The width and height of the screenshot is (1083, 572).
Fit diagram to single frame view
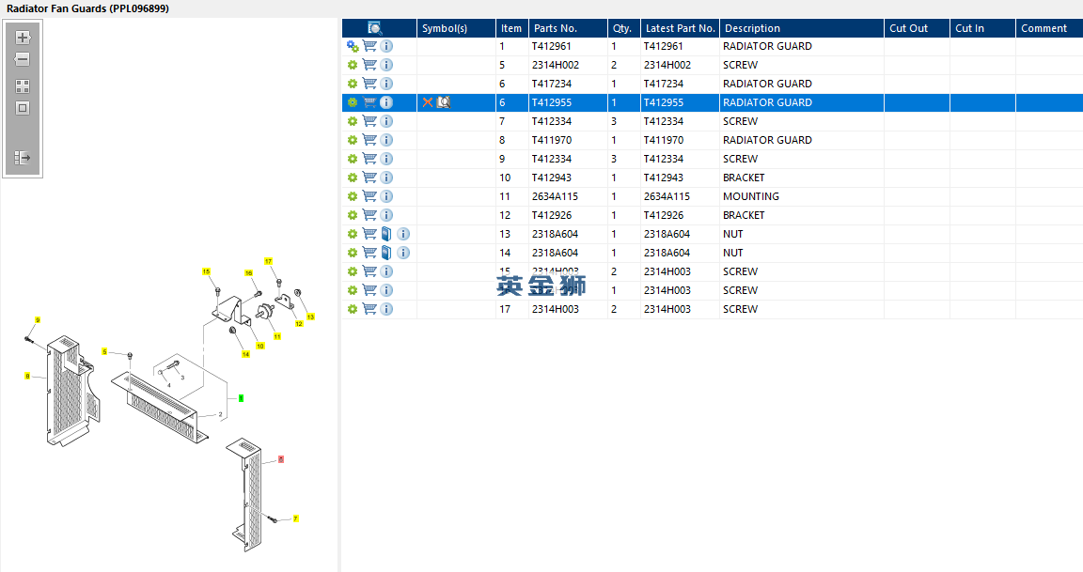point(23,108)
